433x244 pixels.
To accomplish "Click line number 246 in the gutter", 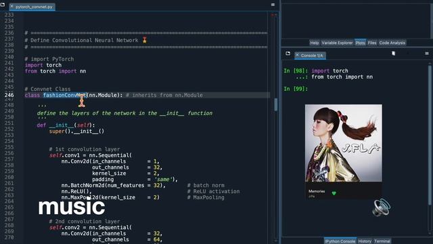I will (x=9, y=95).
